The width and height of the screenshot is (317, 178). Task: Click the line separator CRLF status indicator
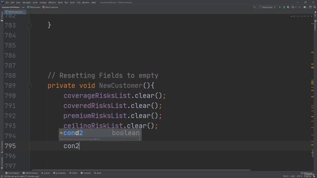point(293,177)
